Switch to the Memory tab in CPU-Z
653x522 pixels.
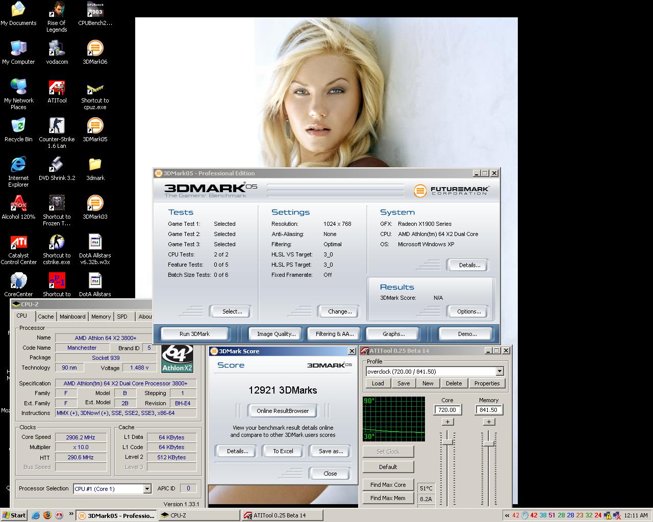(x=101, y=317)
